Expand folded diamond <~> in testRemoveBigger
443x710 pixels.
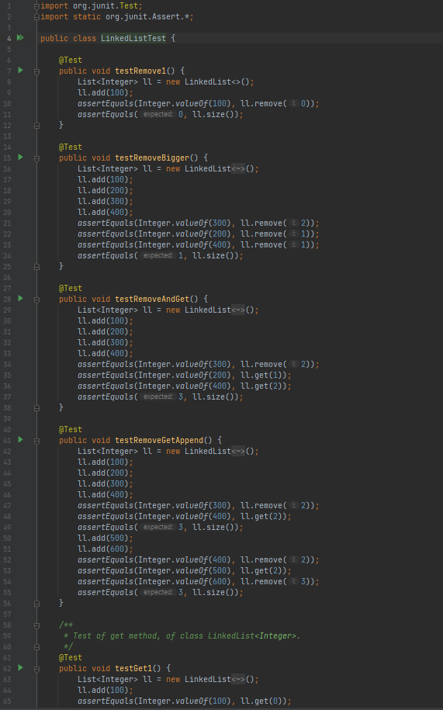tap(238, 169)
